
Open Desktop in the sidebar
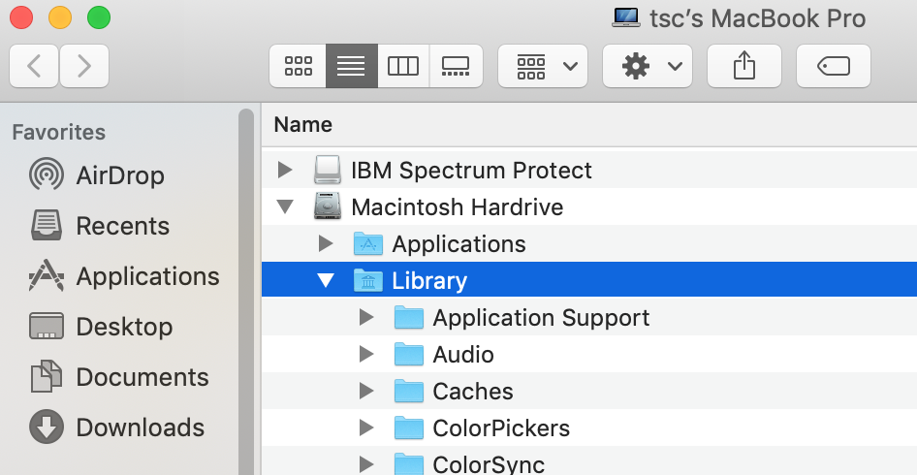(x=101, y=327)
